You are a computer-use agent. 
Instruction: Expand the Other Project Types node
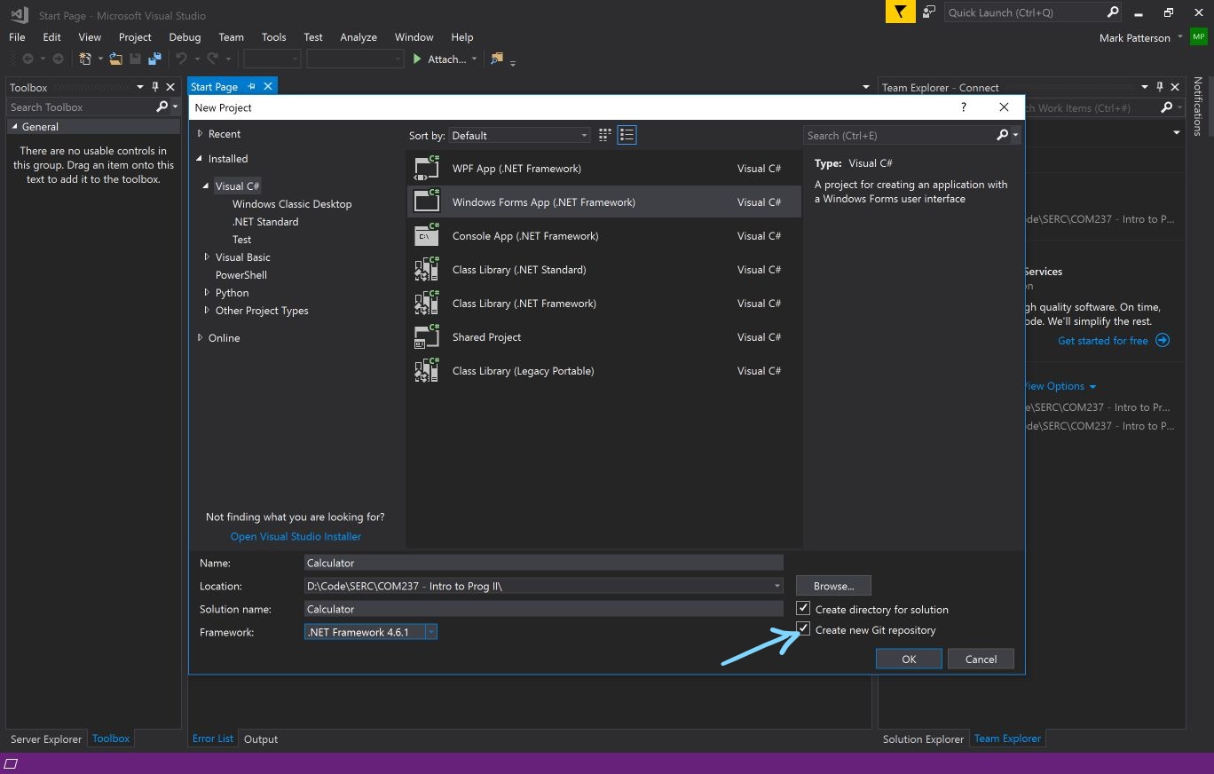tap(207, 310)
